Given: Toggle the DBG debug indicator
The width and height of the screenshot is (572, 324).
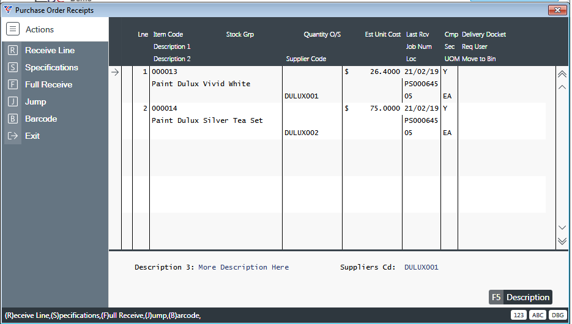Looking at the screenshot, I should click(557, 315).
